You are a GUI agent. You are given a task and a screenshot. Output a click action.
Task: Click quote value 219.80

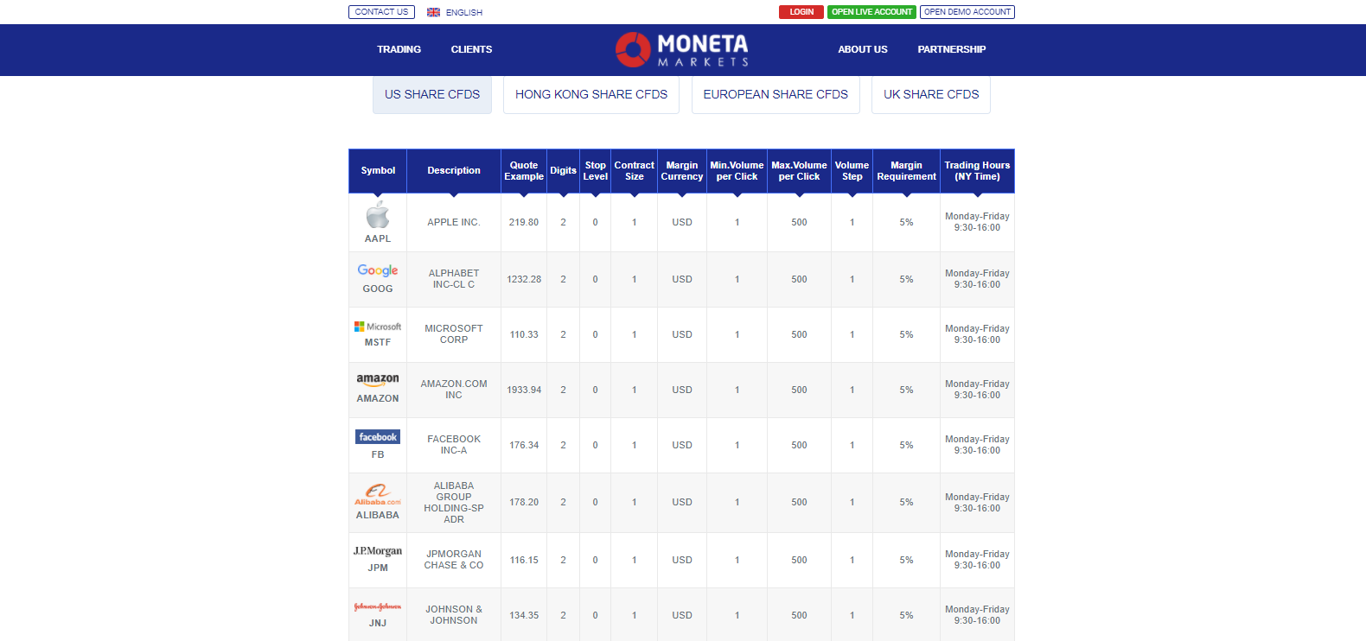click(524, 222)
